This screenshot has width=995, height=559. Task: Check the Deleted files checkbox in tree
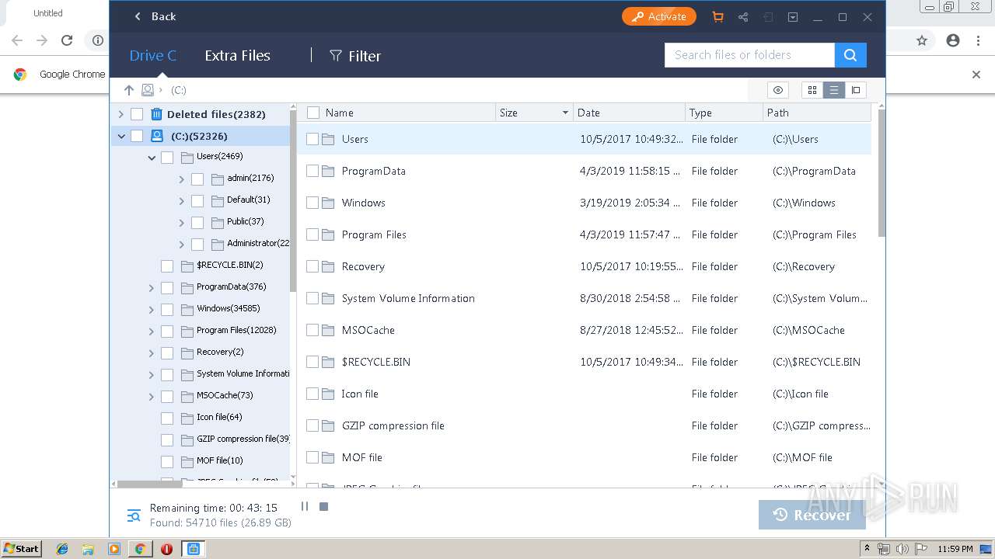pyautogui.click(x=137, y=114)
